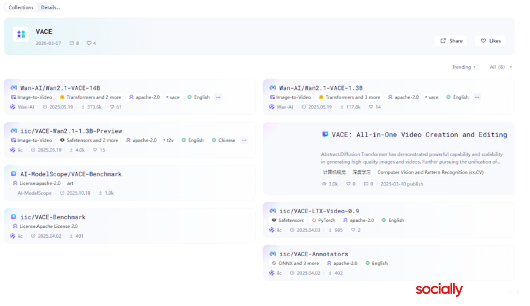The width and height of the screenshot is (530, 306).
Task: Click the model icon beside iic/VACE-LTX-Video-0.9
Action: click(272, 211)
